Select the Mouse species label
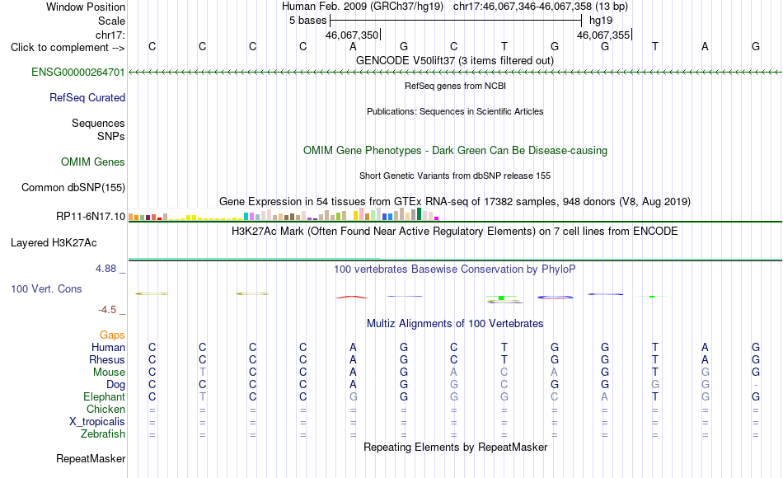The height and width of the screenshot is (478, 783). click(x=109, y=373)
